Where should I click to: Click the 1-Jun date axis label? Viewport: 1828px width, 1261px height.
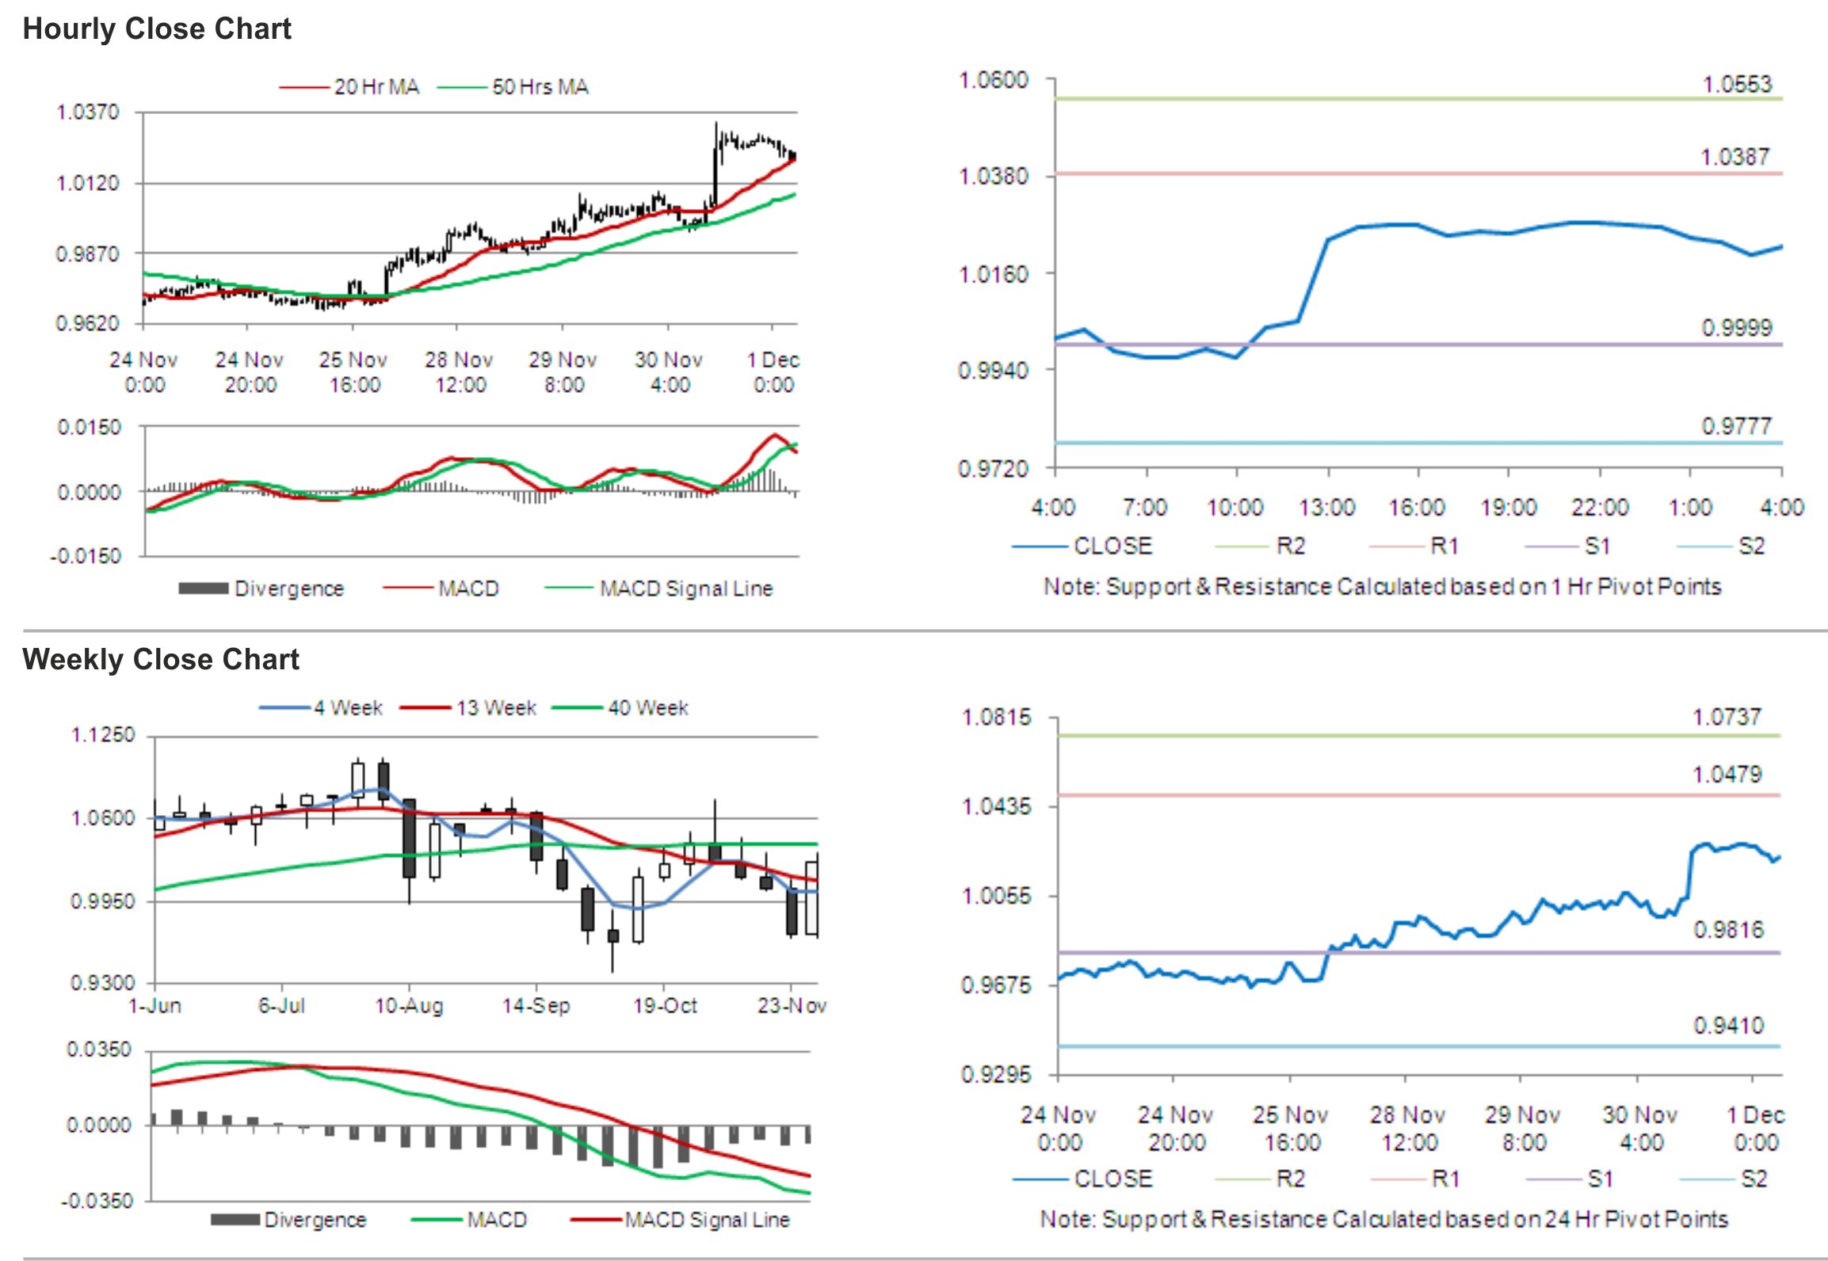(155, 1006)
